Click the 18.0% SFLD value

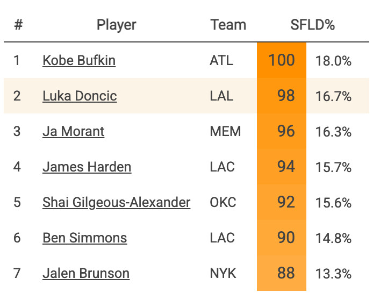tap(333, 61)
